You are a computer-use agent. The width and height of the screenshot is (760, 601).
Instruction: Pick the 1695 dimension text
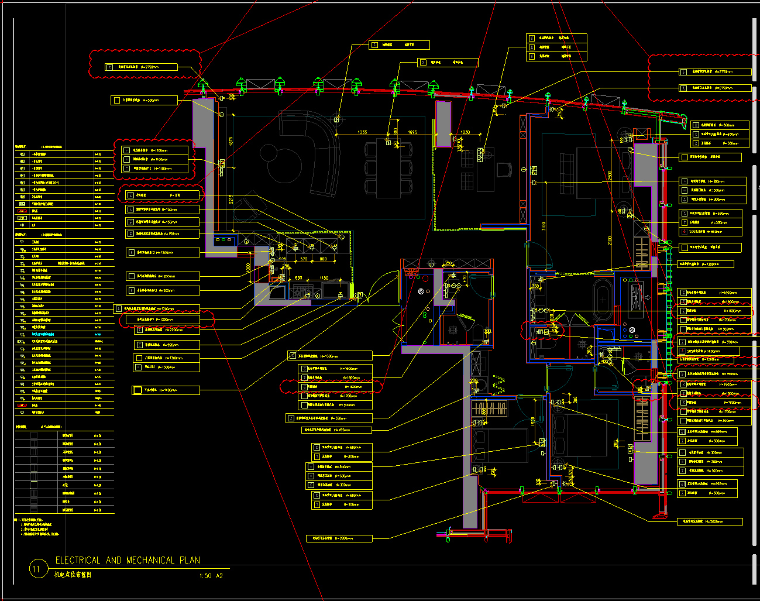tap(412, 132)
